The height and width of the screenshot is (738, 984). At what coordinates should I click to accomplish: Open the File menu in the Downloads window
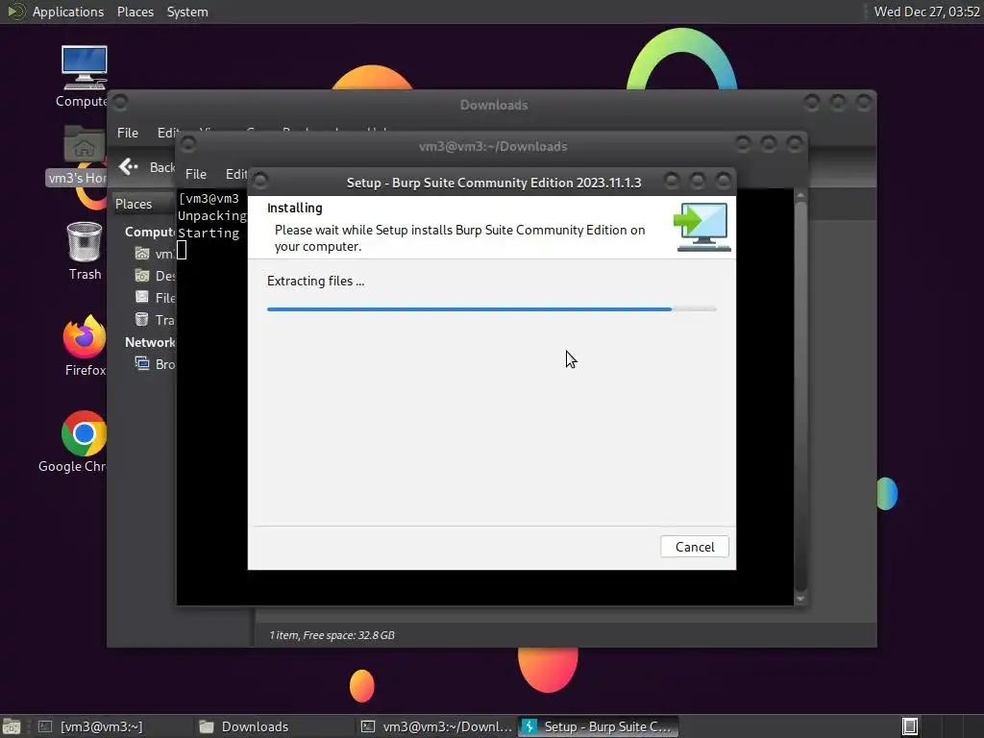(x=128, y=133)
